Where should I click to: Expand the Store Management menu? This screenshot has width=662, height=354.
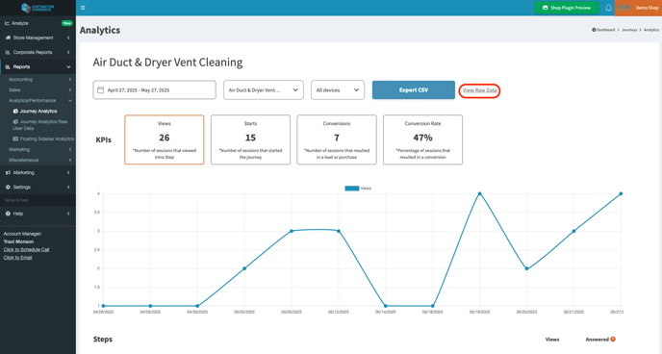coord(38,38)
